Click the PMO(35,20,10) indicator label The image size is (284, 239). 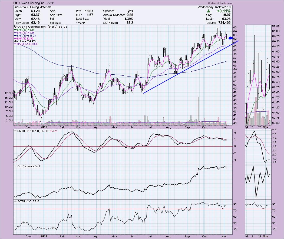(x=29, y=131)
